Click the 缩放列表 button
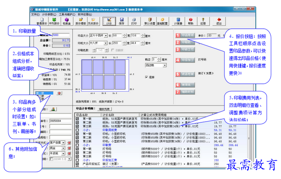 point(105,109)
